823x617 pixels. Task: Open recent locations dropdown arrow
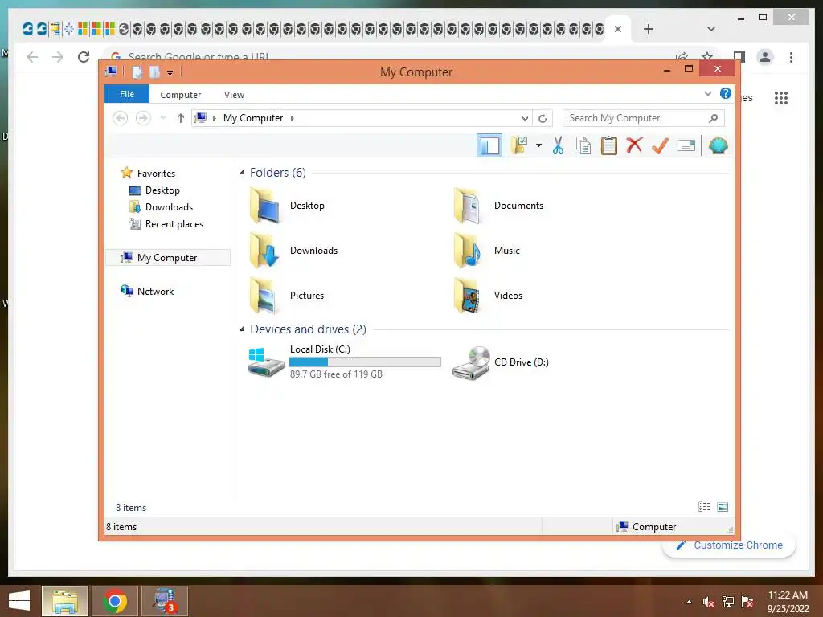(x=163, y=118)
